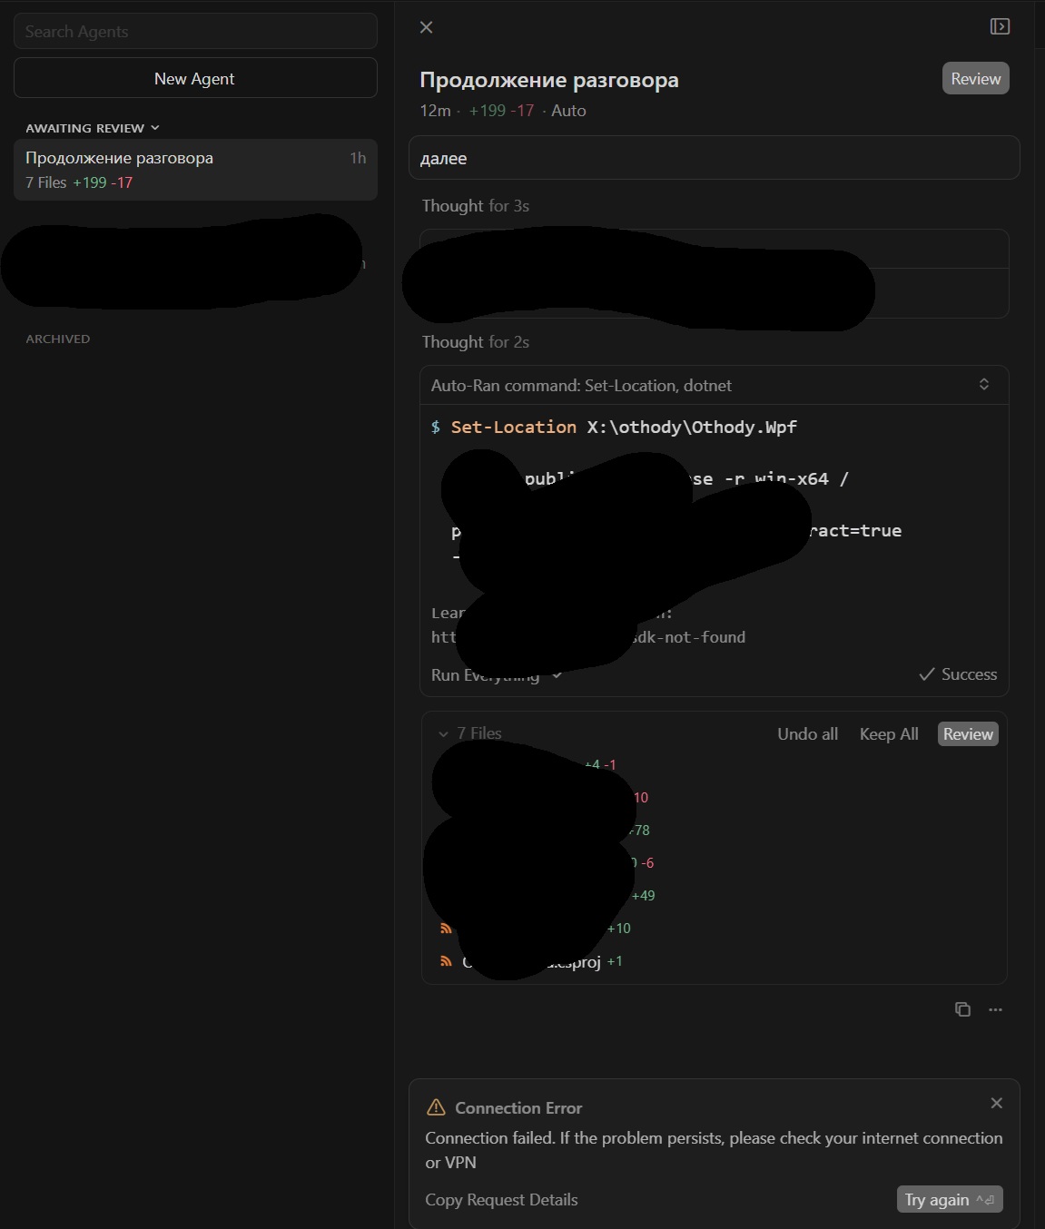The image size is (1045, 1229).
Task: Copy the message with the copy icon
Action: [x=962, y=1009]
